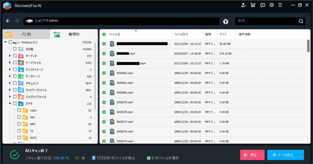Open the hamburger menu icon
Viewport: 313px width, 164px height.
coord(280,5)
